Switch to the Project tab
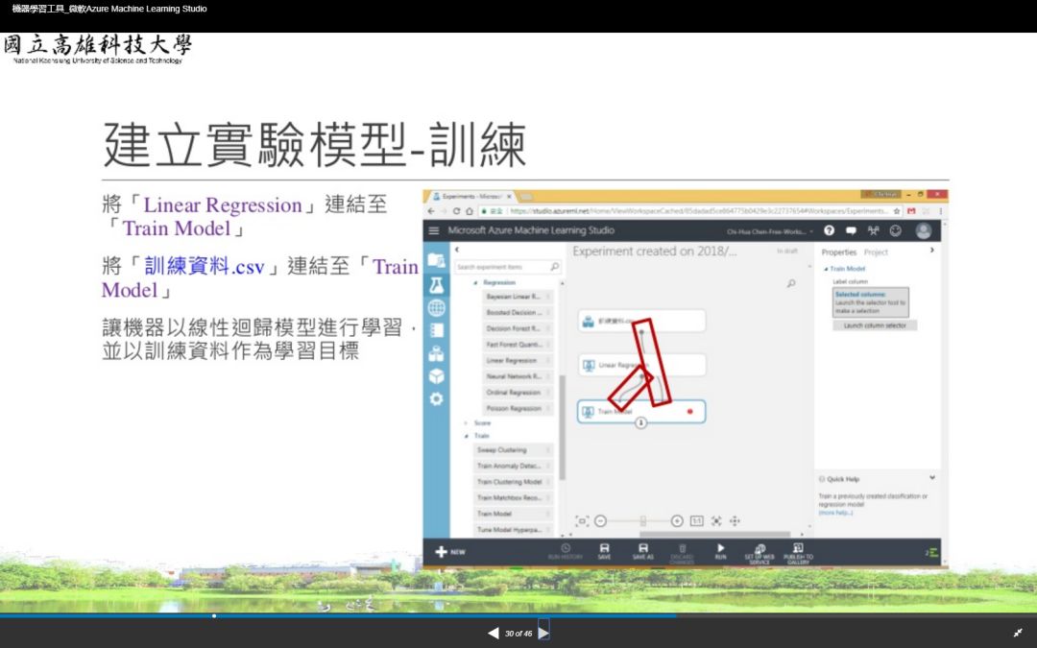 point(876,252)
